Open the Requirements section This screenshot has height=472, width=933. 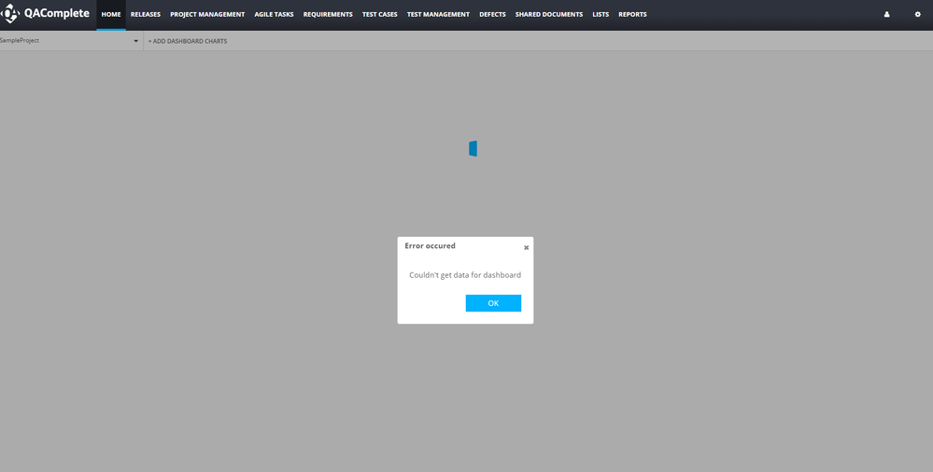(x=328, y=14)
